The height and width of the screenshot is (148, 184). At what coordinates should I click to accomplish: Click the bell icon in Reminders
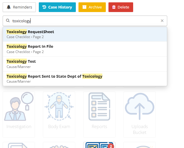tap(9, 7)
